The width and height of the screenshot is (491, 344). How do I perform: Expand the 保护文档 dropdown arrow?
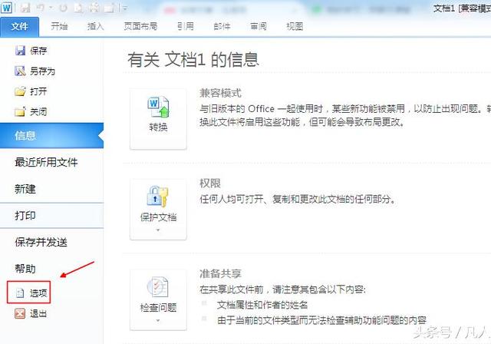(x=158, y=230)
